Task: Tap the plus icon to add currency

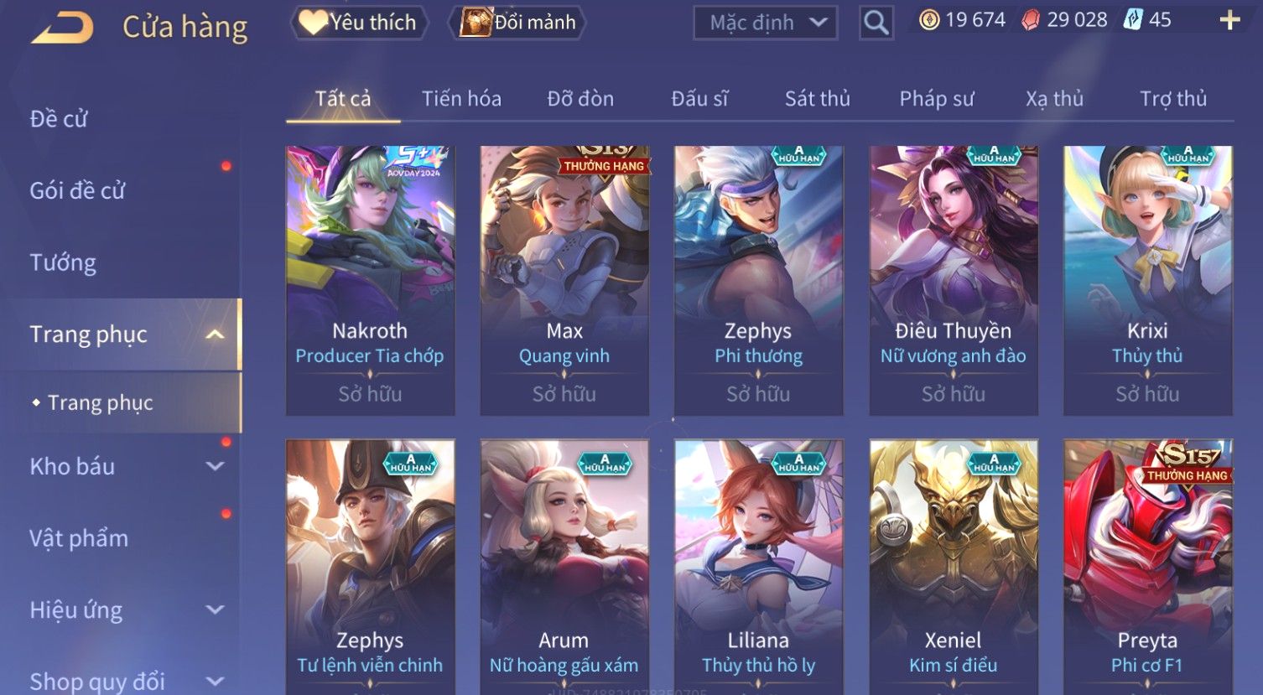Action: [1229, 20]
